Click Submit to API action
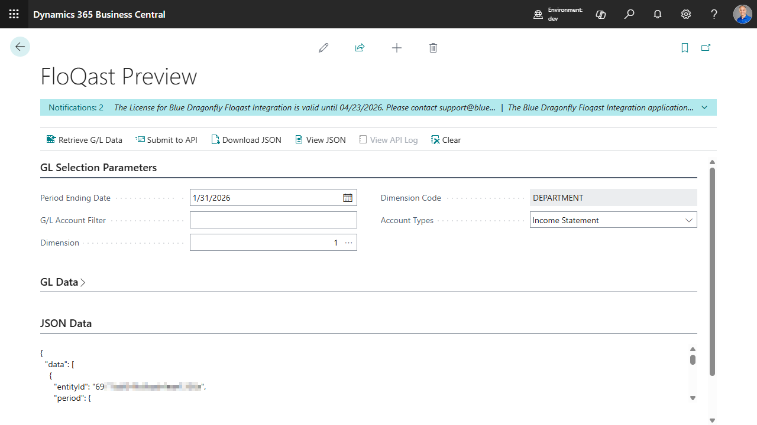This screenshot has height=425, width=757. coord(166,140)
